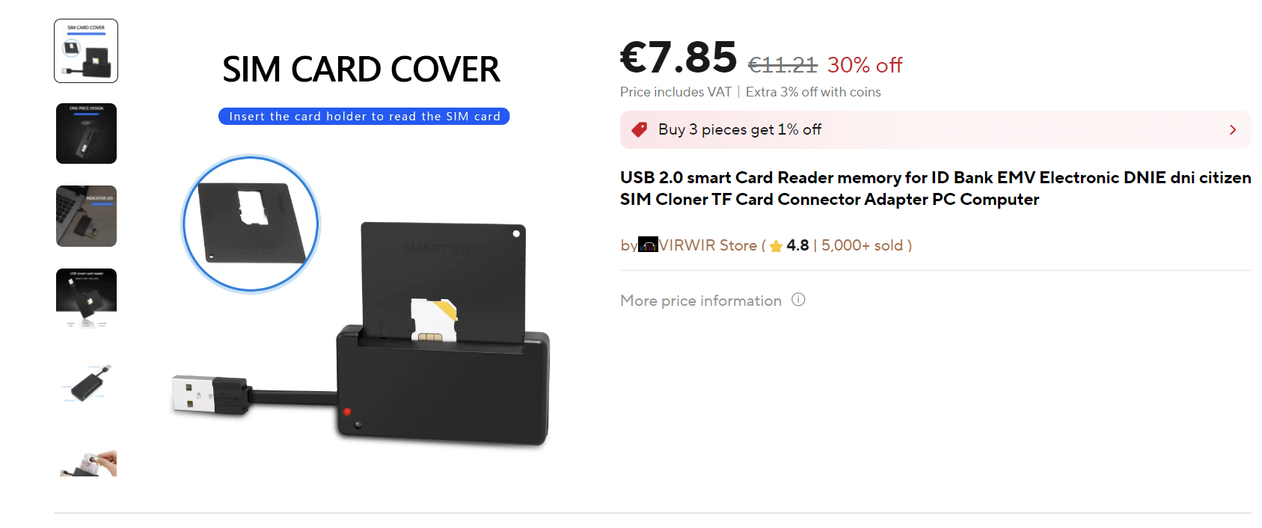Open More price information
The height and width of the screenshot is (528, 1262).
[701, 301]
